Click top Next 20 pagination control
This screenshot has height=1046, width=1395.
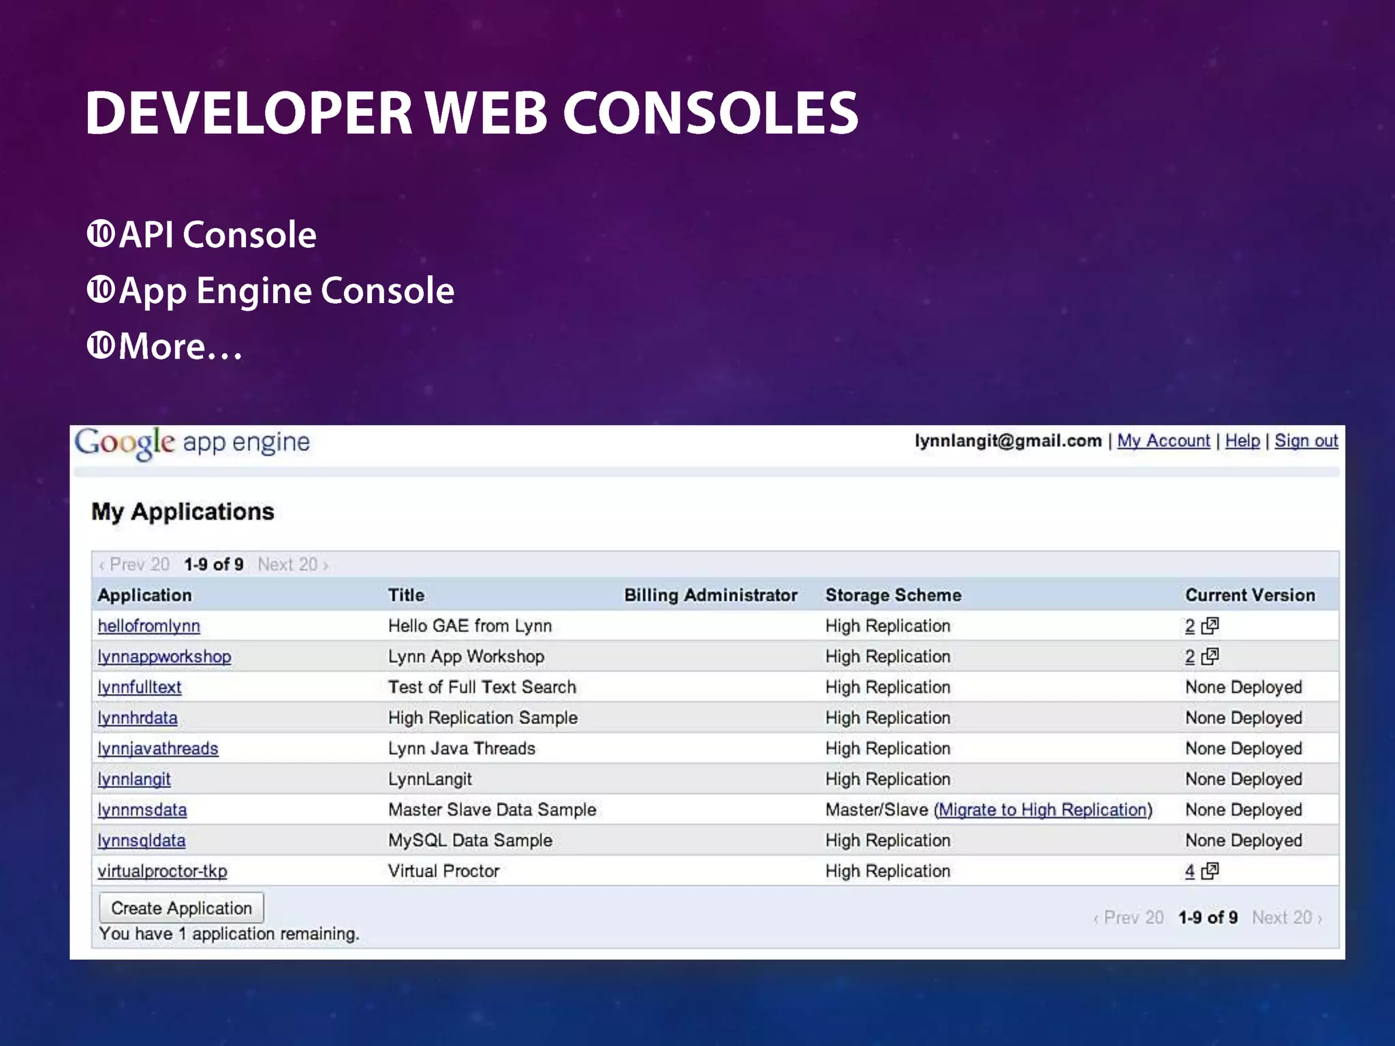click(x=292, y=565)
